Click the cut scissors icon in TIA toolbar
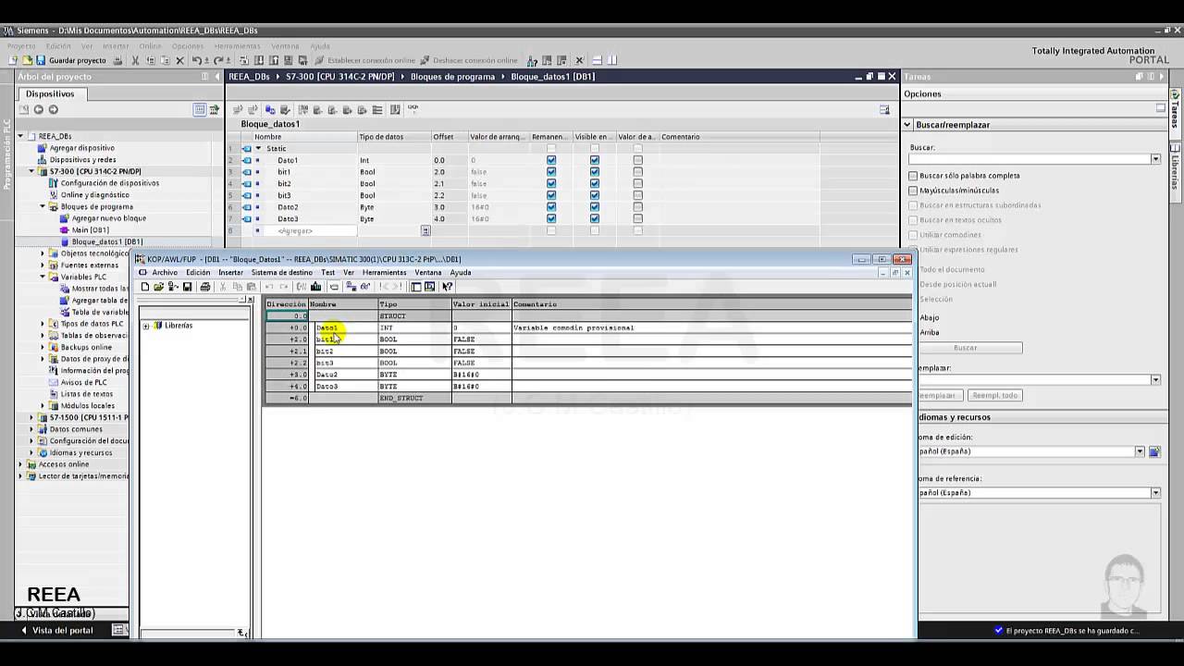Viewport: 1184px width, 666px height. tap(135, 60)
